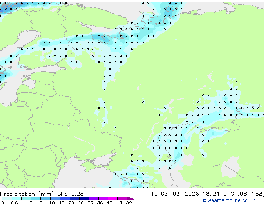Open the weatheronline.co.uk copyright link
The image size is (264, 204).
[229, 200]
